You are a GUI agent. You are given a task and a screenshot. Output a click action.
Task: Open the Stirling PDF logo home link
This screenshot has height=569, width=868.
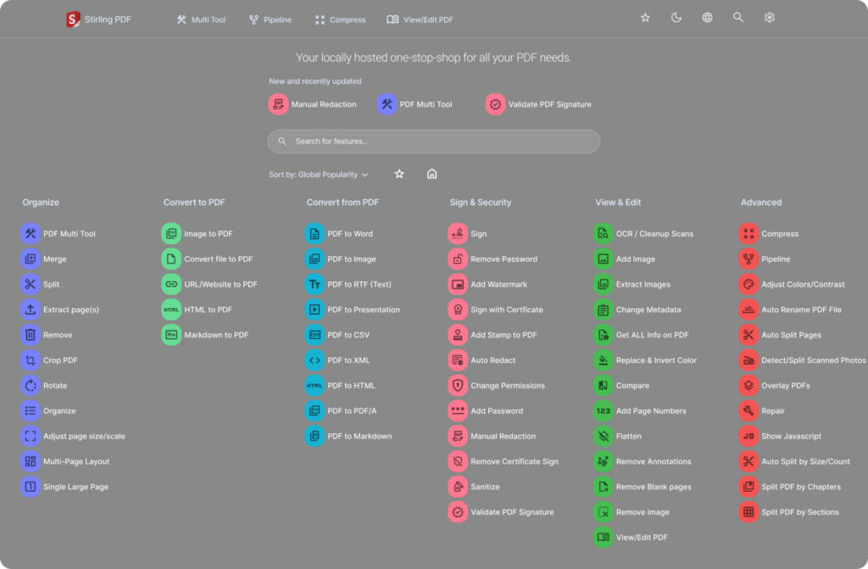[98, 20]
